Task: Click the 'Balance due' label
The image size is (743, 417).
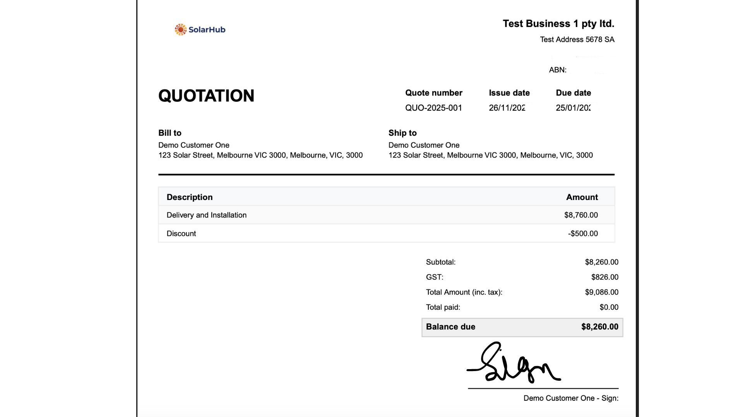Action: (x=450, y=327)
